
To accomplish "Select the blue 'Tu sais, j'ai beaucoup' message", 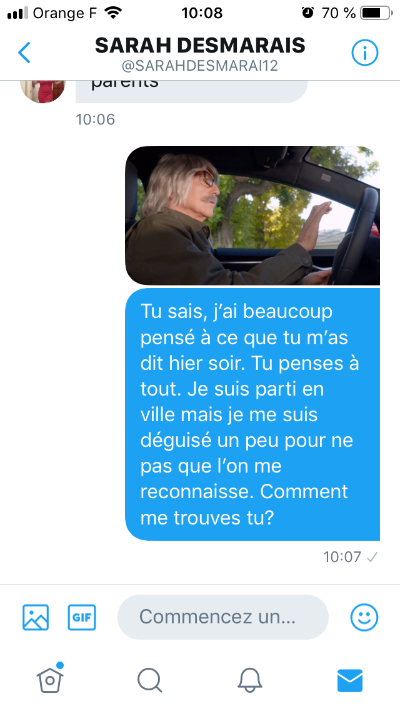I will tap(252, 414).
